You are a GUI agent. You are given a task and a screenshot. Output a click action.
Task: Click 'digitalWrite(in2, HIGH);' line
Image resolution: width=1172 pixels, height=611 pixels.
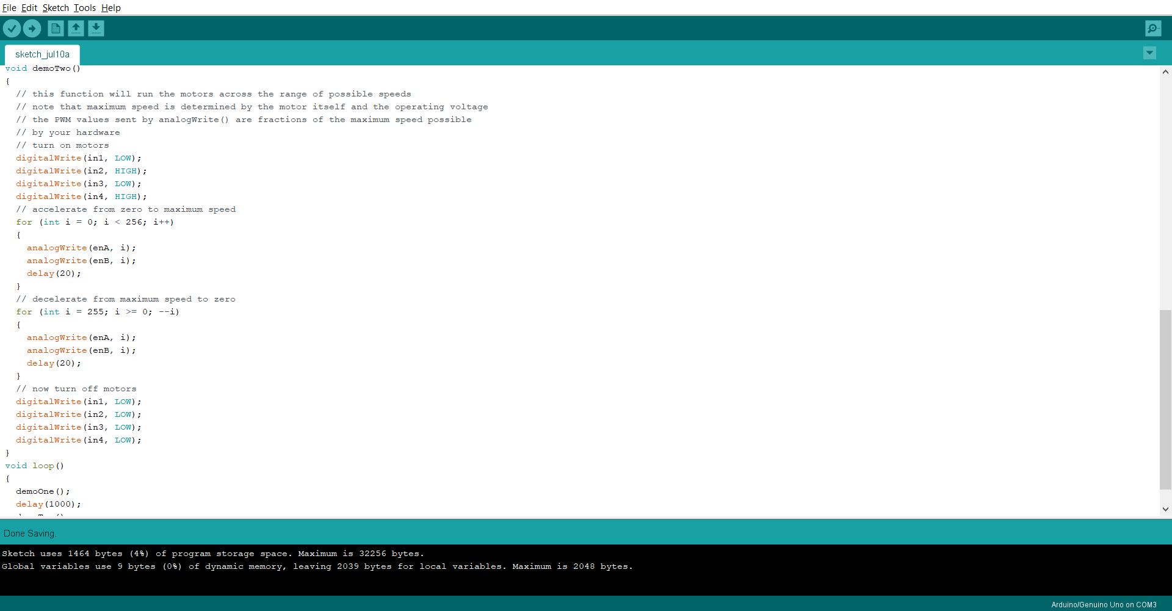(81, 171)
